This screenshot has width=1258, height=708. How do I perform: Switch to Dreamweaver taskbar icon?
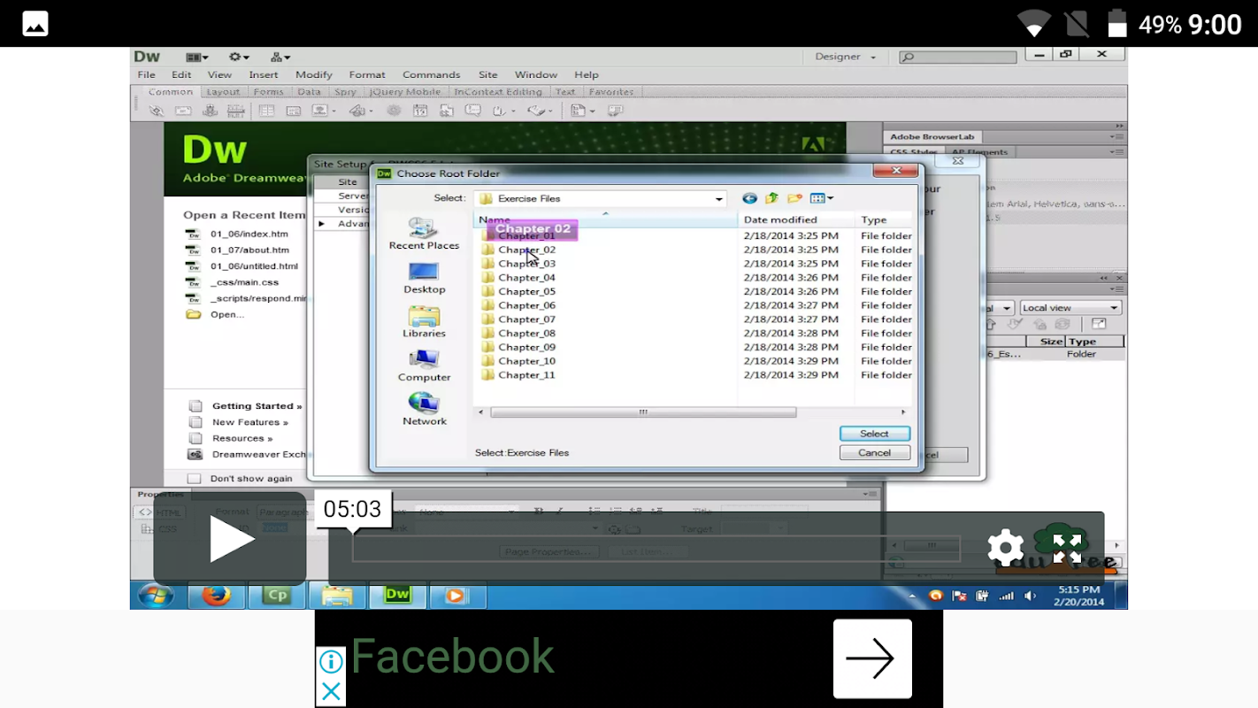[397, 596]
